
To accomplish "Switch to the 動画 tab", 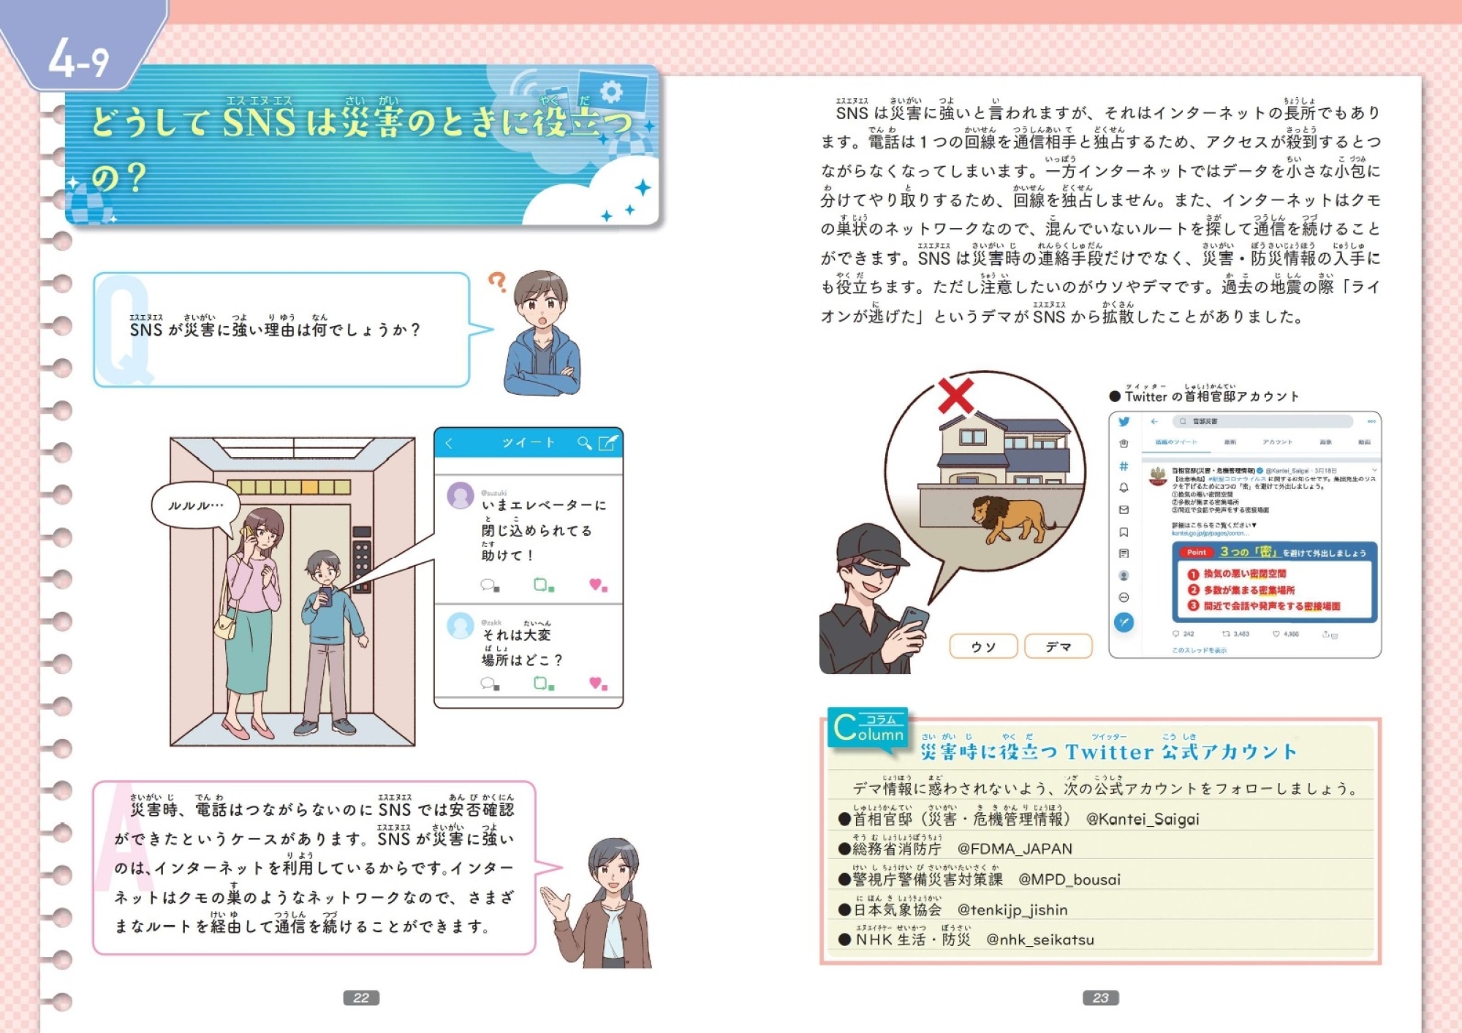I will click(1364, 442).
